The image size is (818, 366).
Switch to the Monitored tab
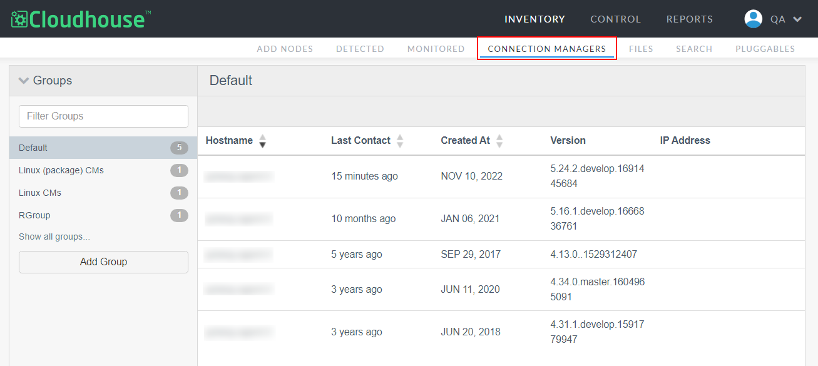pyautogui.click(x=436, y=49)
